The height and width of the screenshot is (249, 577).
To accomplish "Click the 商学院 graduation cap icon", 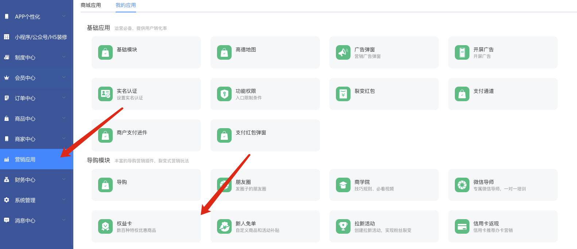I will click(343, 185).
